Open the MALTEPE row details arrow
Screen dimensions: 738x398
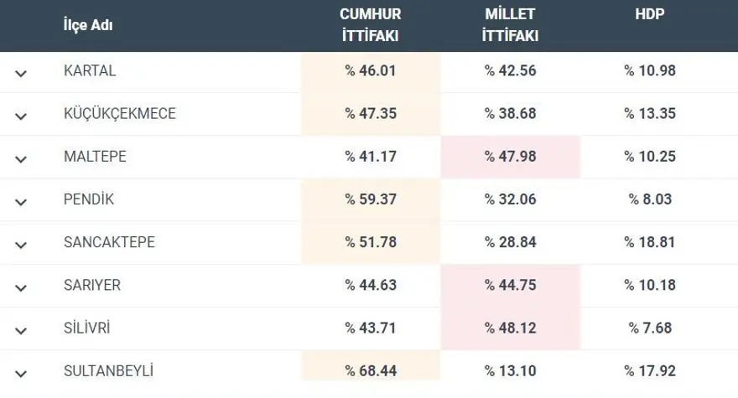(x=21, y=158)
